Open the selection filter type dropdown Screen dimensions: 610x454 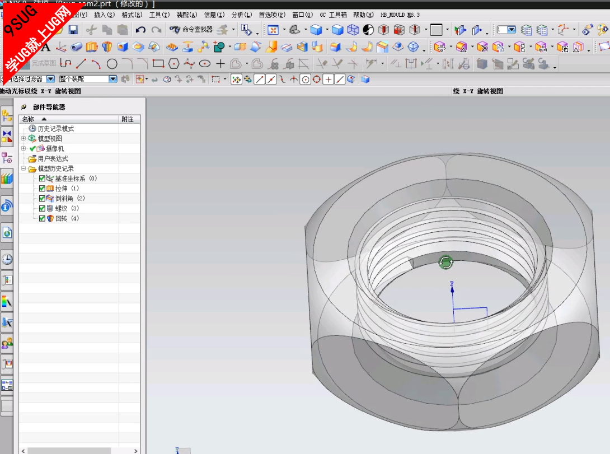pyautogui.click(x=50, y=79)
